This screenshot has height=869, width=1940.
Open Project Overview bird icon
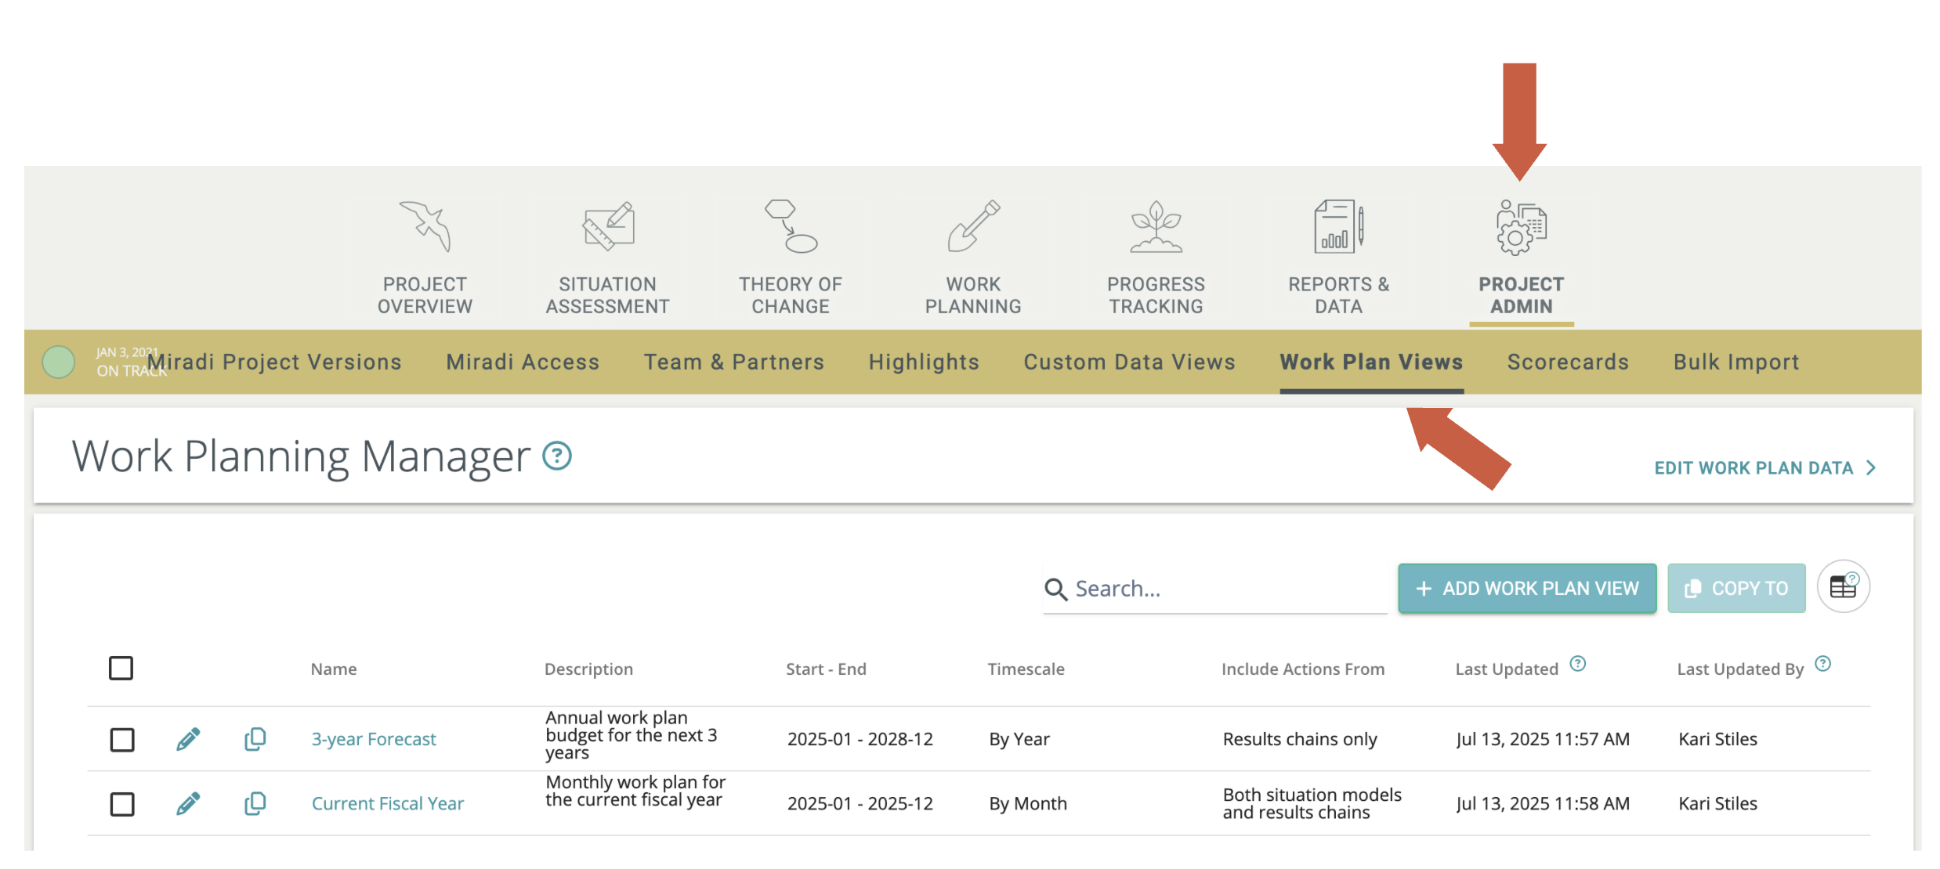point(425,226)
